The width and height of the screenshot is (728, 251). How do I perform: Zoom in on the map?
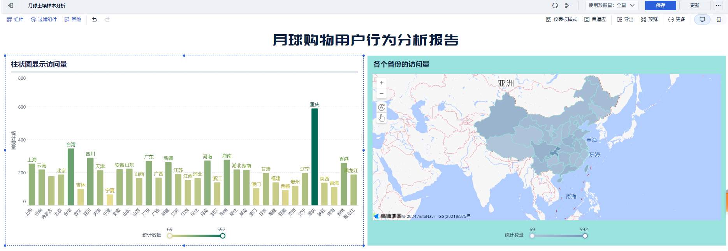[382, 82]
